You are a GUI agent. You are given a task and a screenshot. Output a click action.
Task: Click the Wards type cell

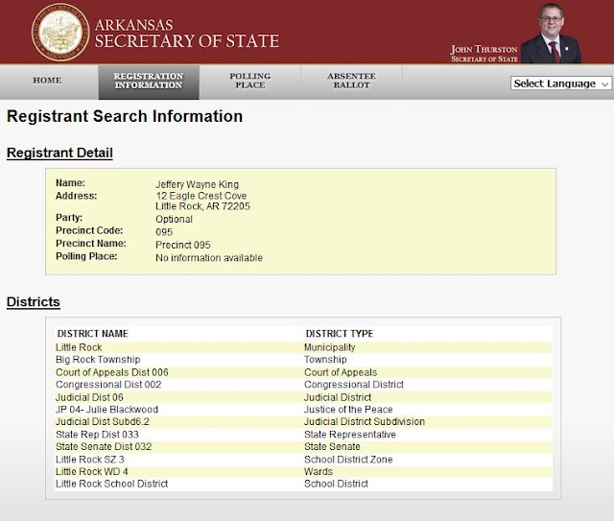[x=319, y=472]
